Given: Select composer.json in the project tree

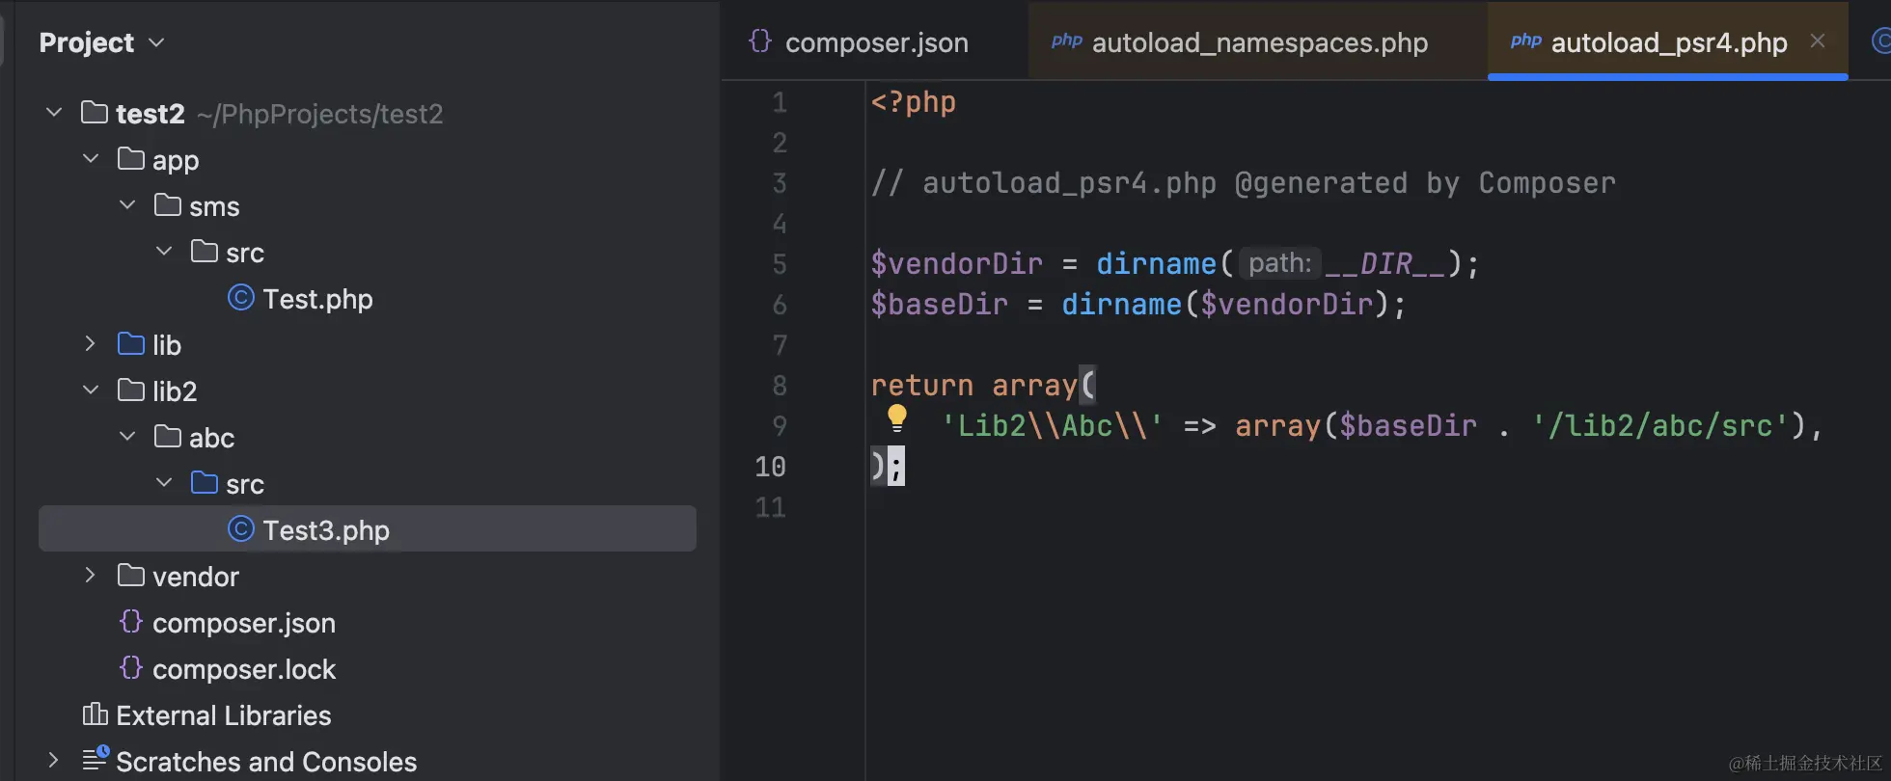Looking at the screenshot, I should 244,623.
